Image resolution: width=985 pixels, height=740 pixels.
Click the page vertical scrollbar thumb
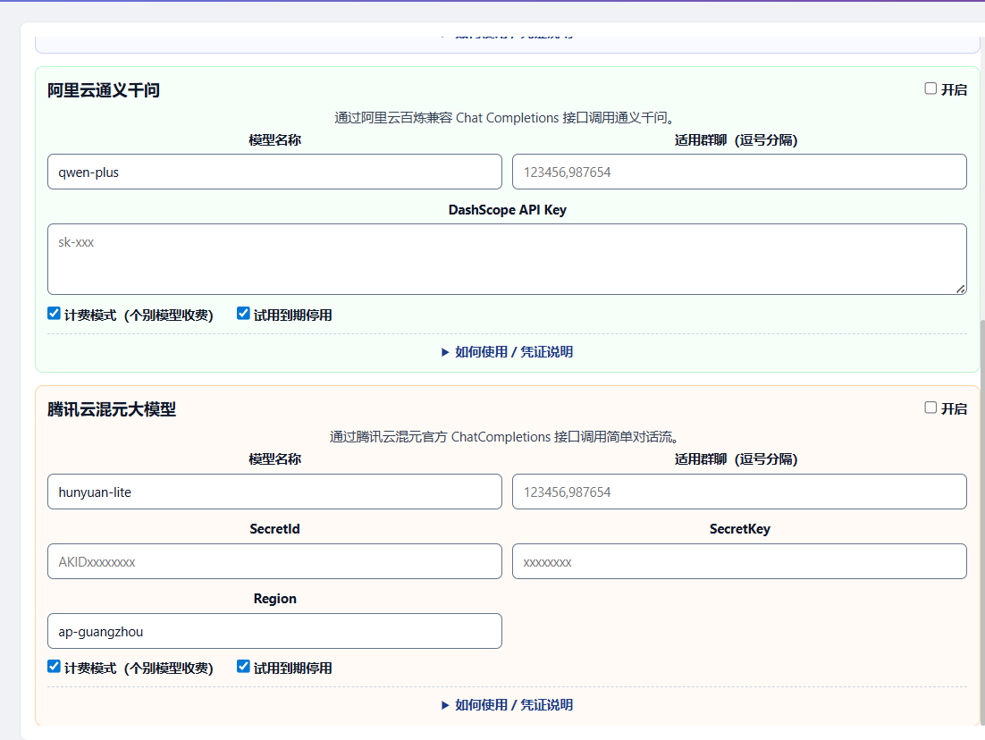(981, 521)
